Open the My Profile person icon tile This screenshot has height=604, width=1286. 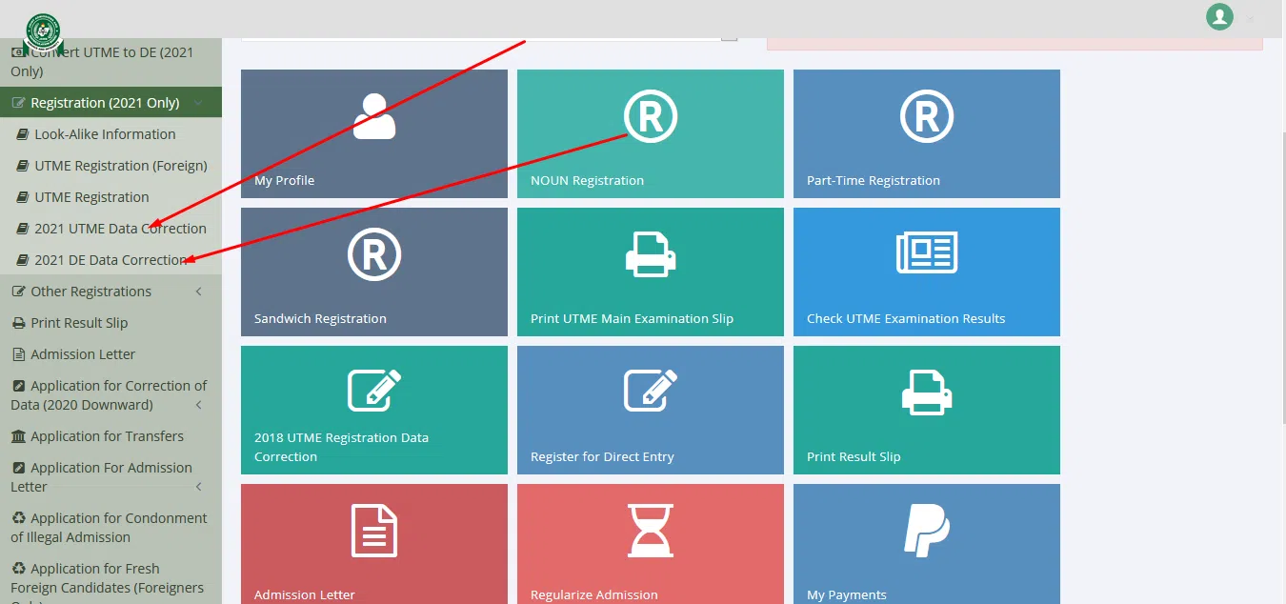point(374,116)
